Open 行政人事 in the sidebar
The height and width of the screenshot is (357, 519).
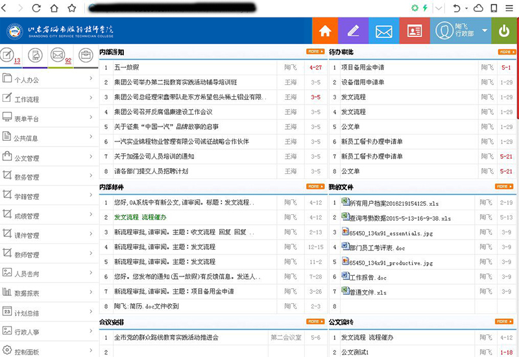49,332
